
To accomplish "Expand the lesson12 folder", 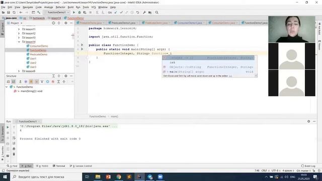I will tap(19, 34).
